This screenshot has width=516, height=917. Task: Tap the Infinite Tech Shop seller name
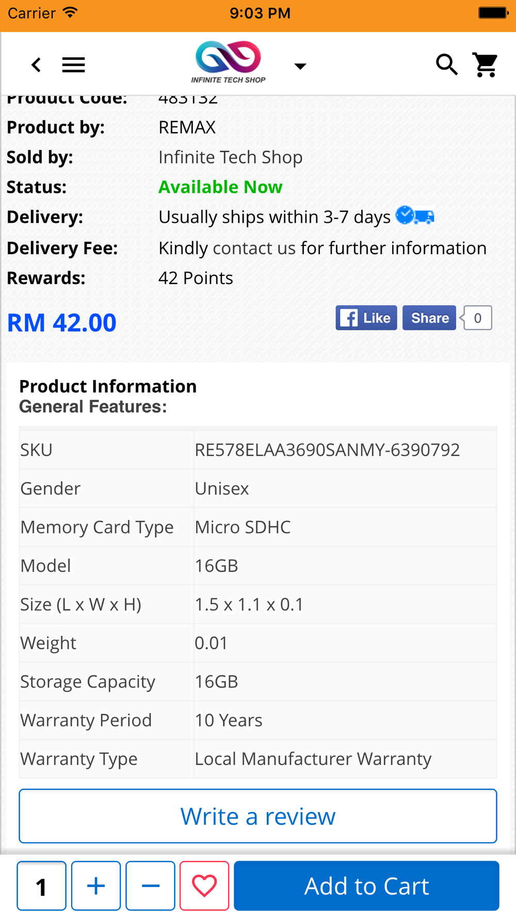click(x=230, y=157)
